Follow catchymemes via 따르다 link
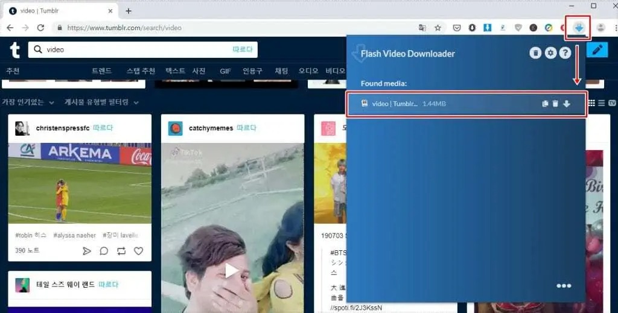618x313 pixels. [x=246, y=128]
